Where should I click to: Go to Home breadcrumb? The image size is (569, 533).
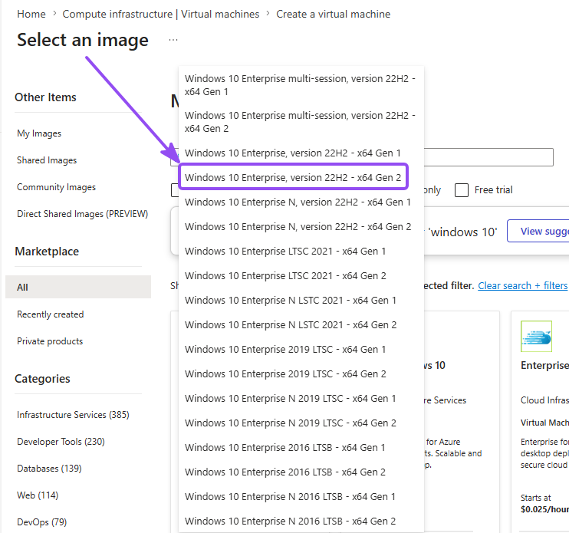[31, 14]
